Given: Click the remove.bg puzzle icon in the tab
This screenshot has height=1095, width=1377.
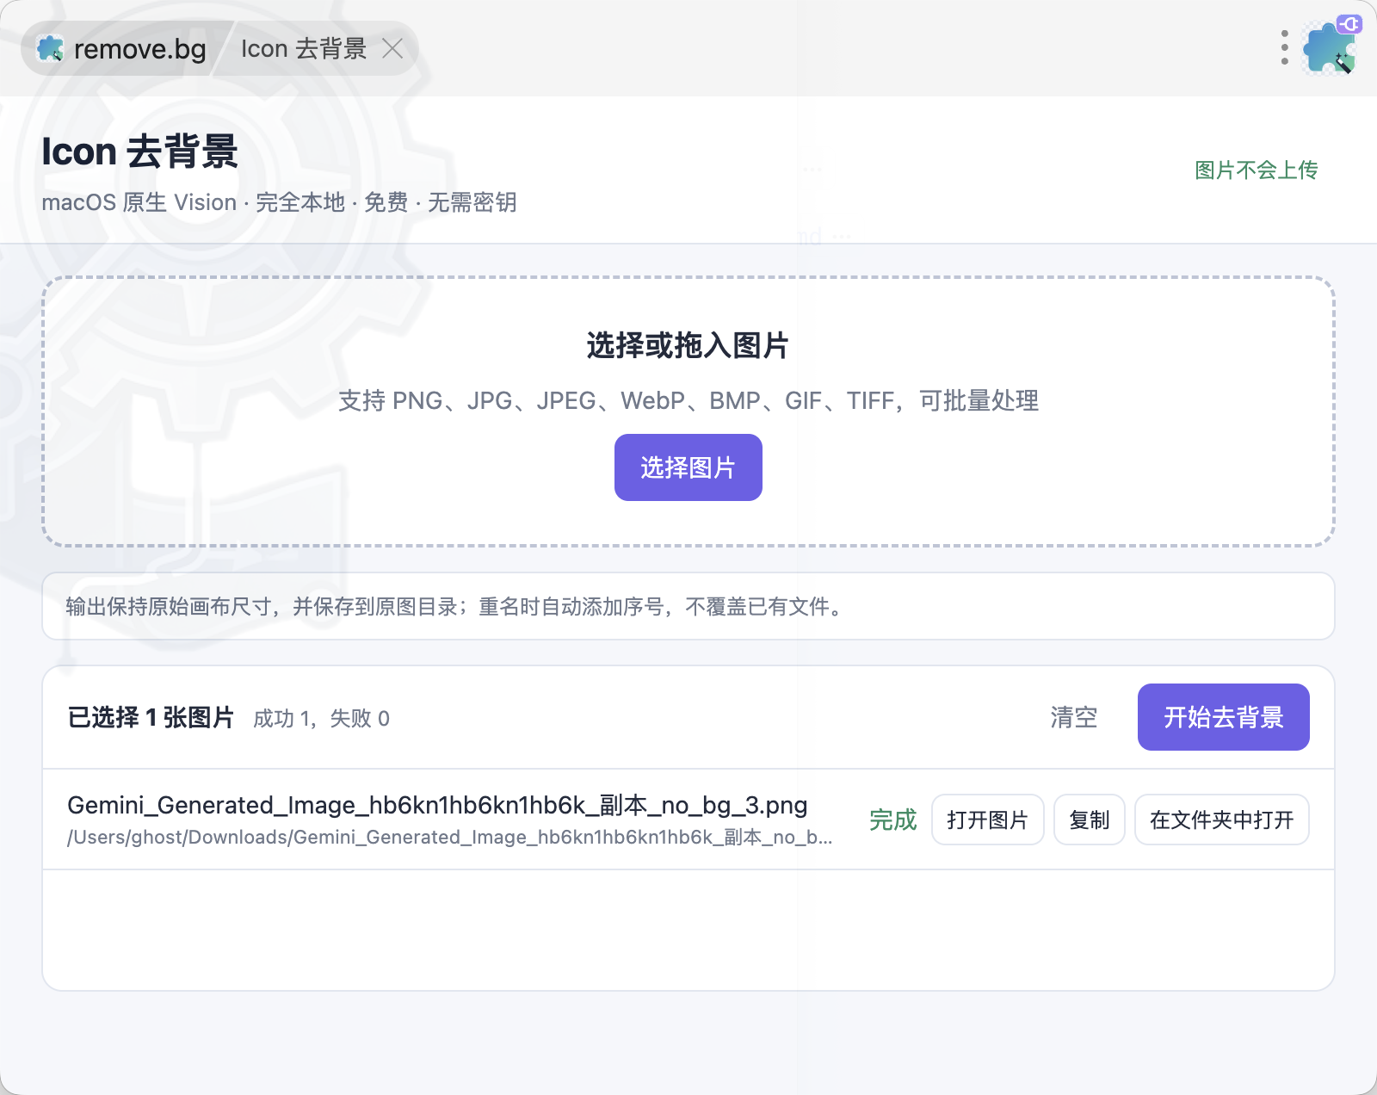Looking at the screenshot, I should [51, 49].
